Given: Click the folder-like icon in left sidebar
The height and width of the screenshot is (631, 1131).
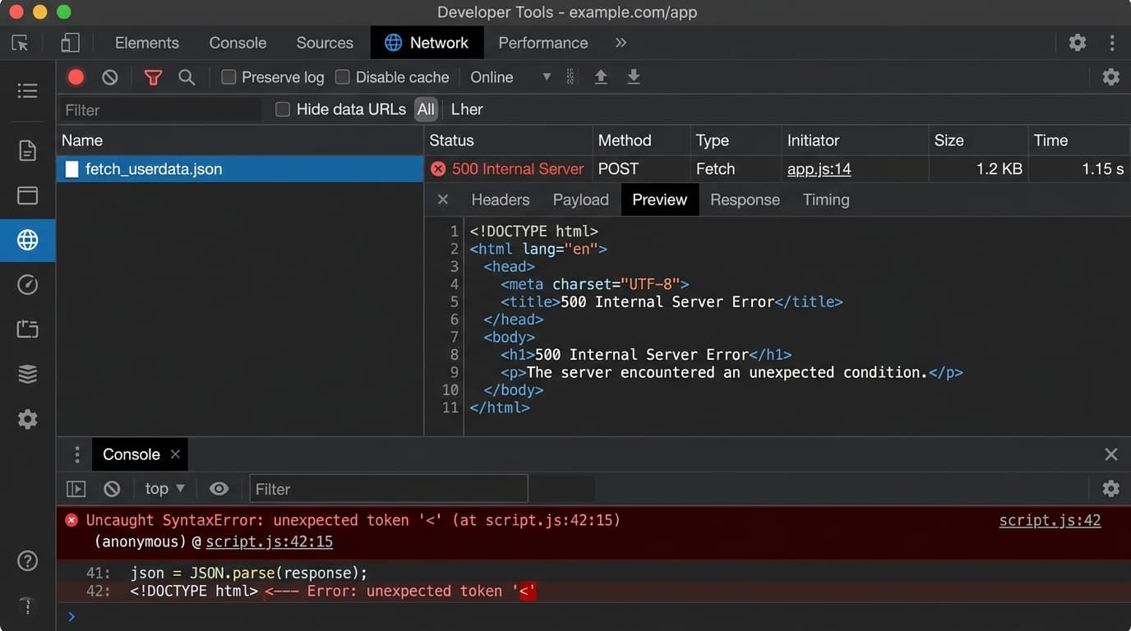Looking at the screenshot, I should tap(27, 329).
